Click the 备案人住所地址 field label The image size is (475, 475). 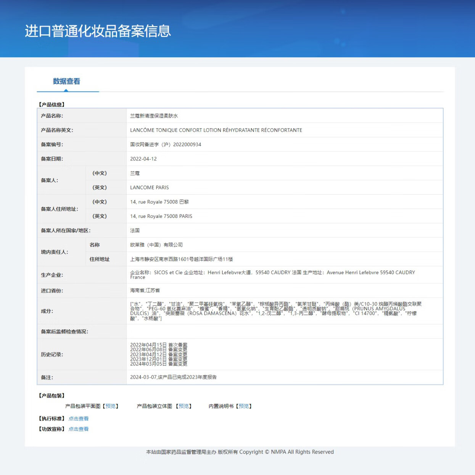[60, 209]
